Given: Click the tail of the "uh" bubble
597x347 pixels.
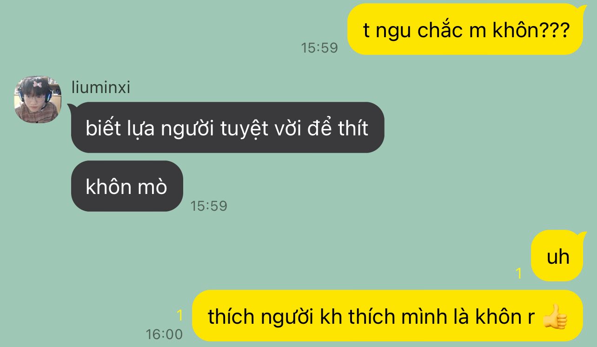Looking at the screenshot, I should tap(581, 235).
